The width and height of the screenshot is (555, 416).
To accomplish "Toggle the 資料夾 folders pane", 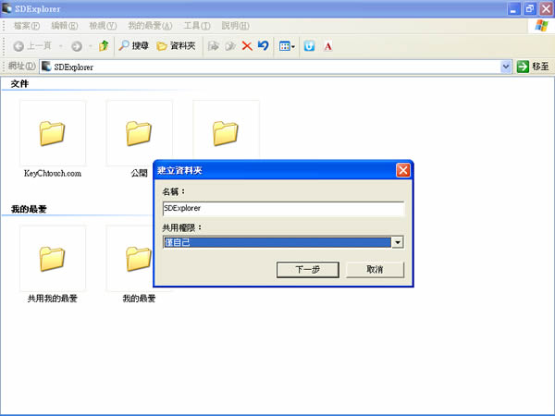I will pyautogui.click(x=176, y=46).
